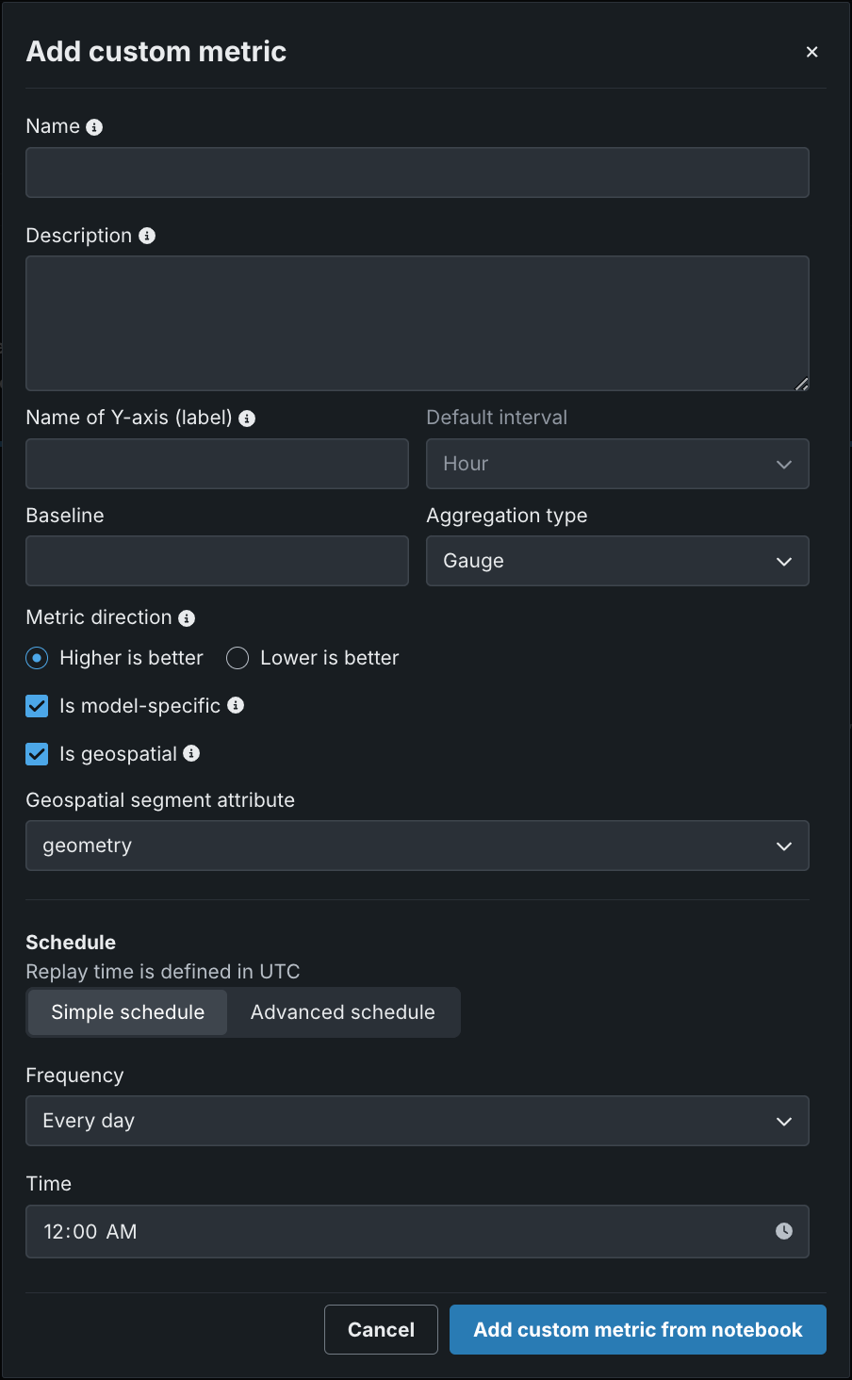
Task: Open the Frequency dropdown
Action: 417,1121
